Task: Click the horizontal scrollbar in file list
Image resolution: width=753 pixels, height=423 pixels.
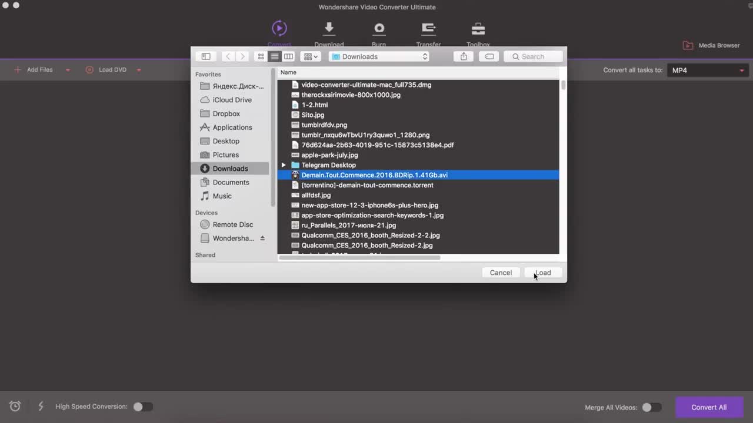Action: (x=359, y=257)
